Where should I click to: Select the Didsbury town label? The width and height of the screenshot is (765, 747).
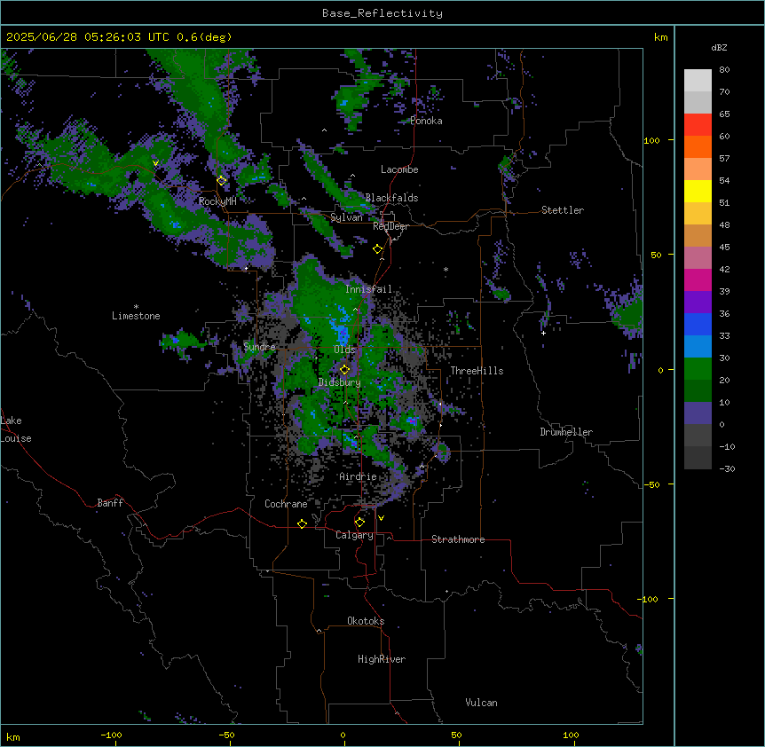(340, 382)
